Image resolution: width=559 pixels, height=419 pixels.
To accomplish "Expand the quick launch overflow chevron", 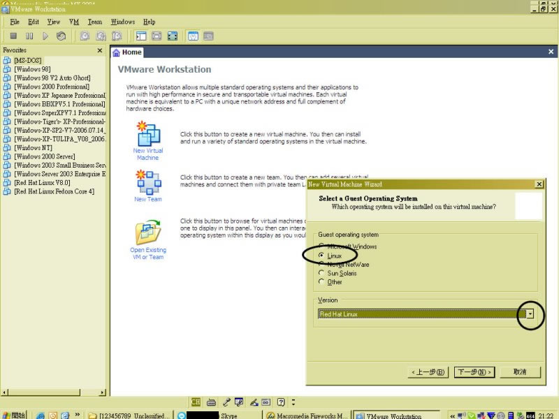I will pos(77,414).
